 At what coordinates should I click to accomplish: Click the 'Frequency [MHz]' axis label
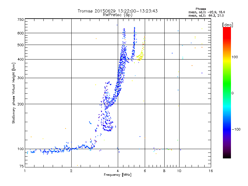point(117,175)
